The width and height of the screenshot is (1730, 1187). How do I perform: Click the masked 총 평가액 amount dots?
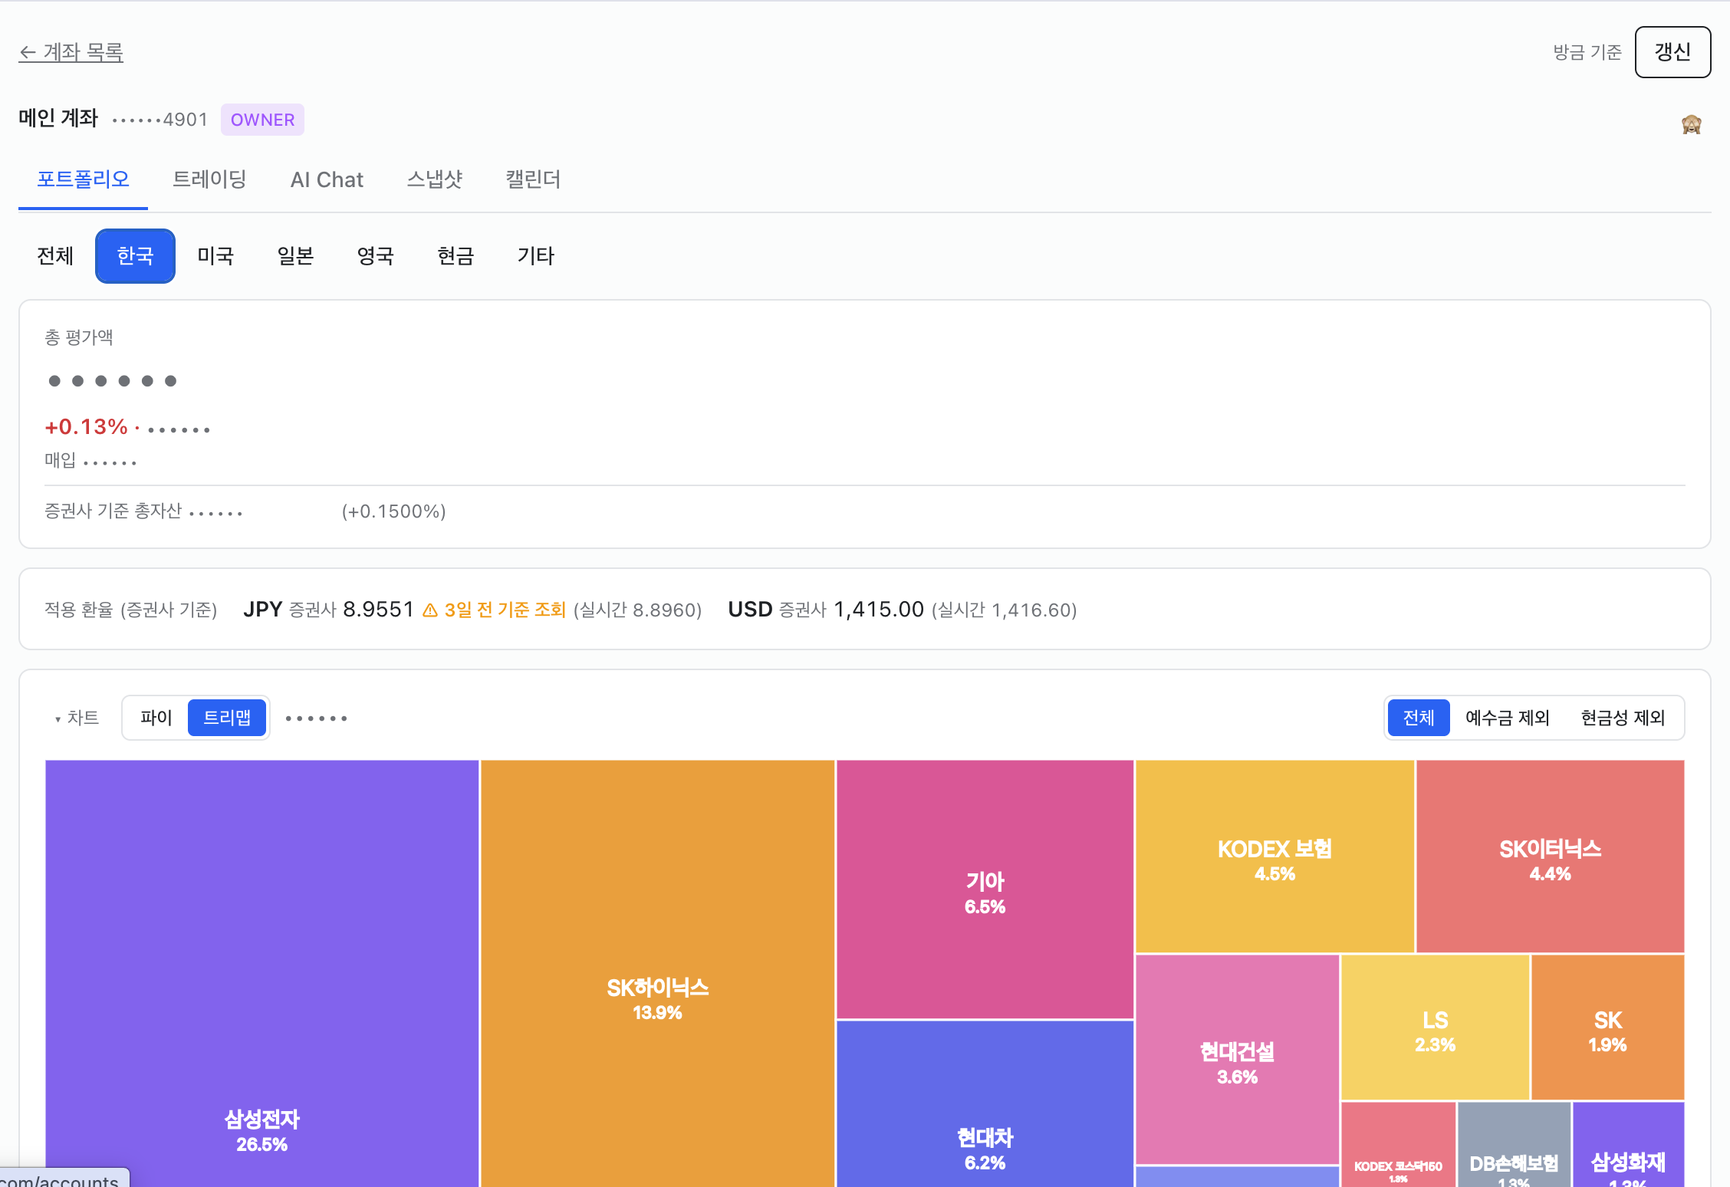(x=112, y=381)
